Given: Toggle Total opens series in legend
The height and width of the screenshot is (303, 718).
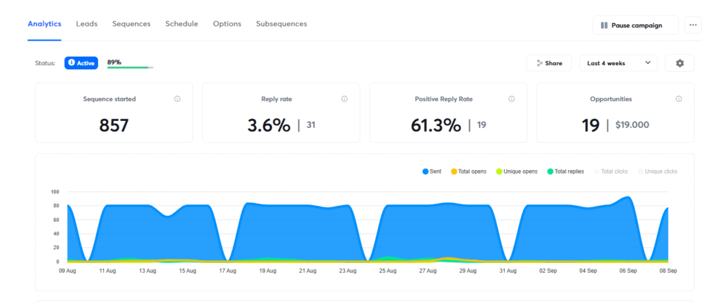Looking at the screenshot, I should pyautogui.click(x=469, y=171).
